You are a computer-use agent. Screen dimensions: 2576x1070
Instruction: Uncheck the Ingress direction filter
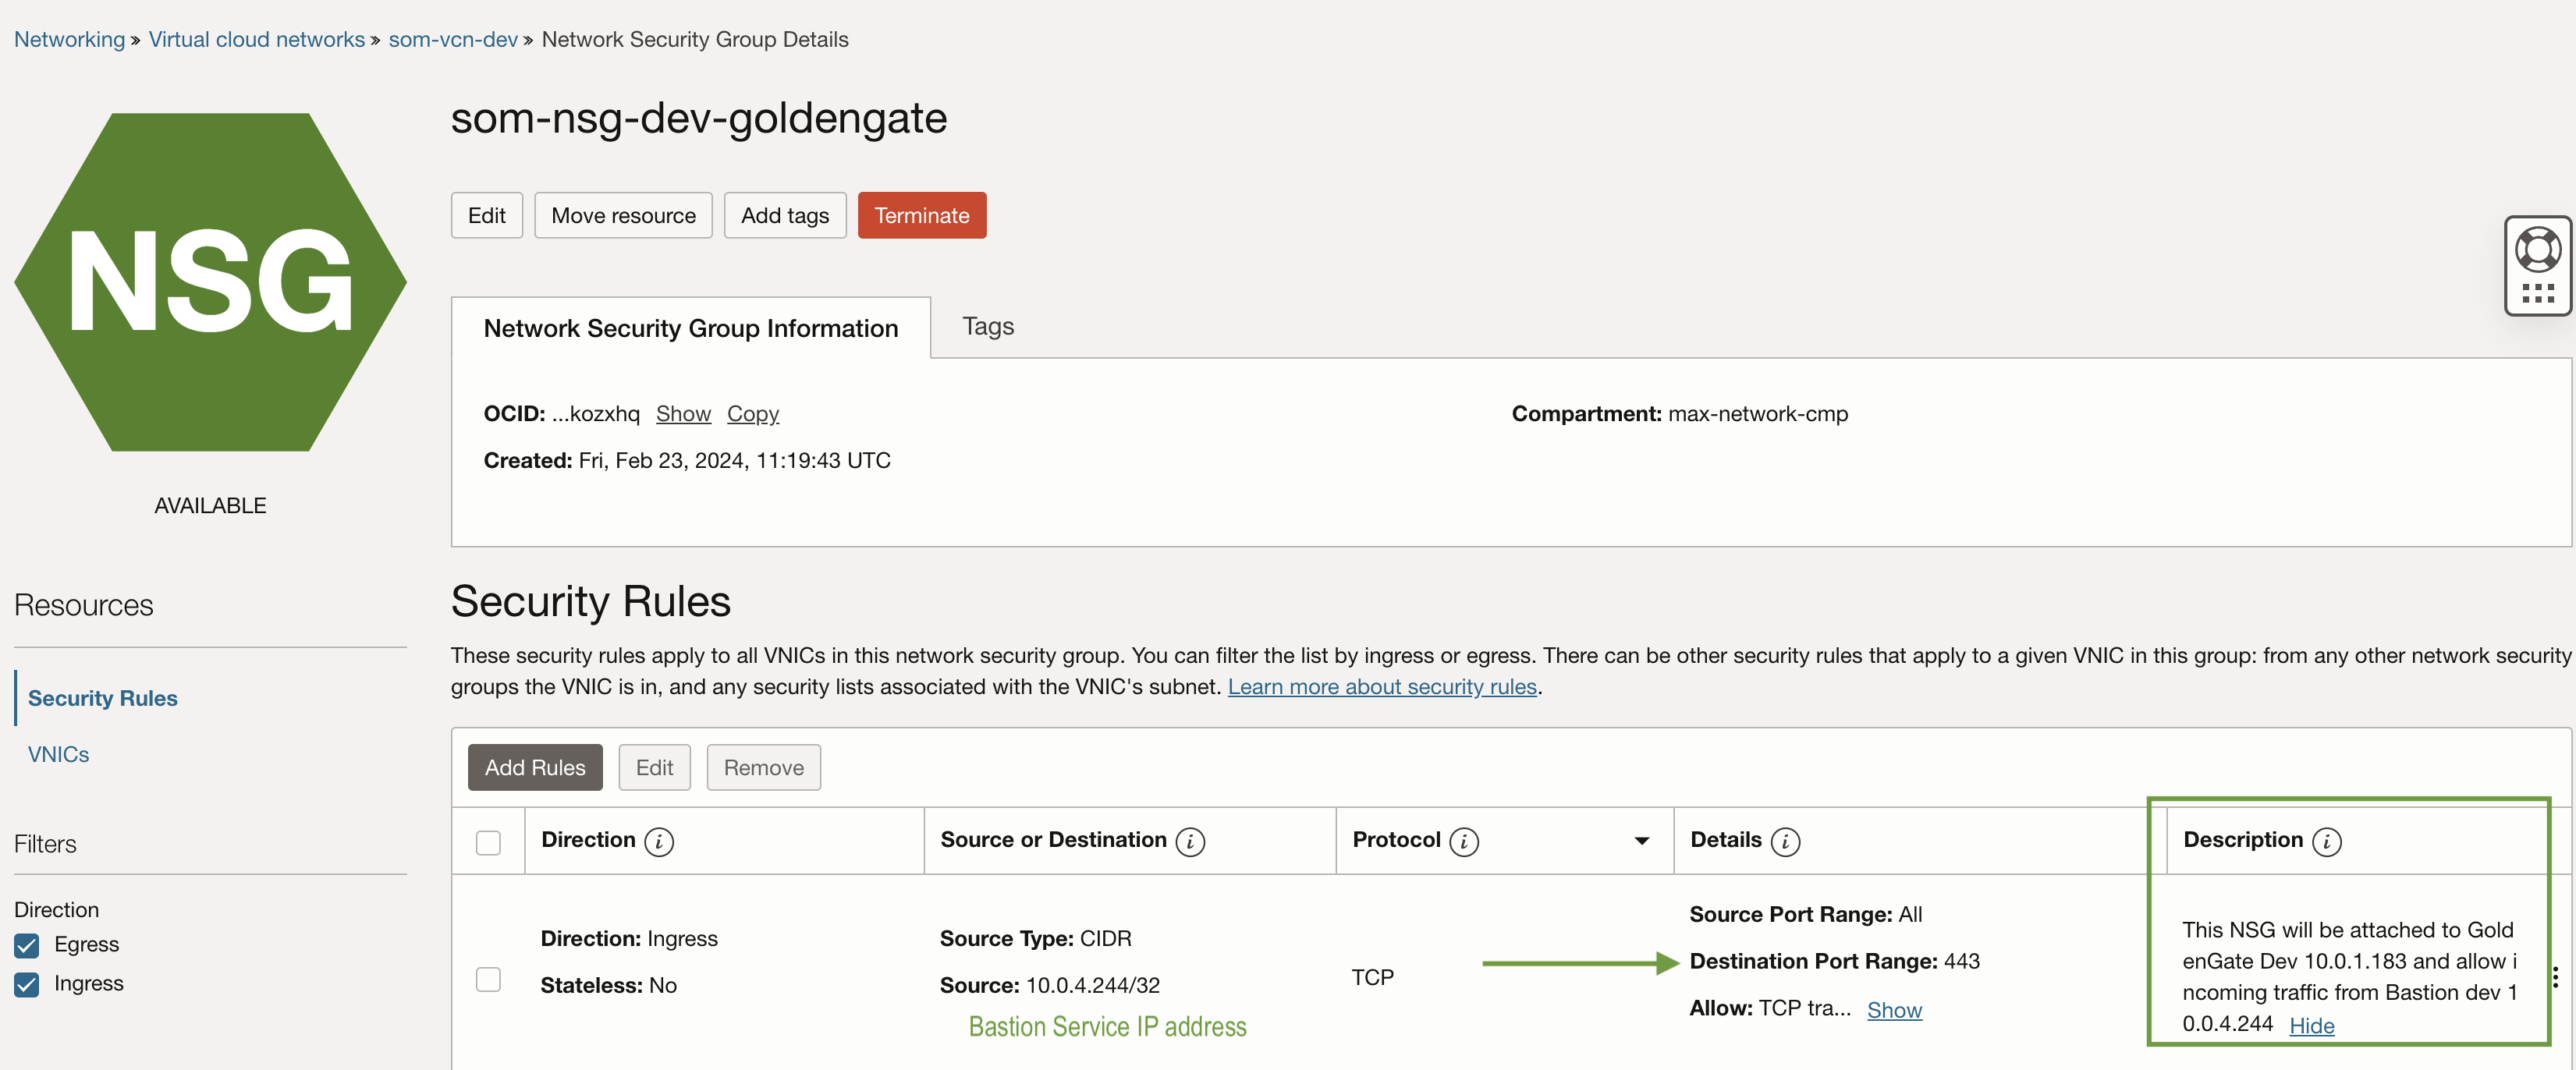27,984
